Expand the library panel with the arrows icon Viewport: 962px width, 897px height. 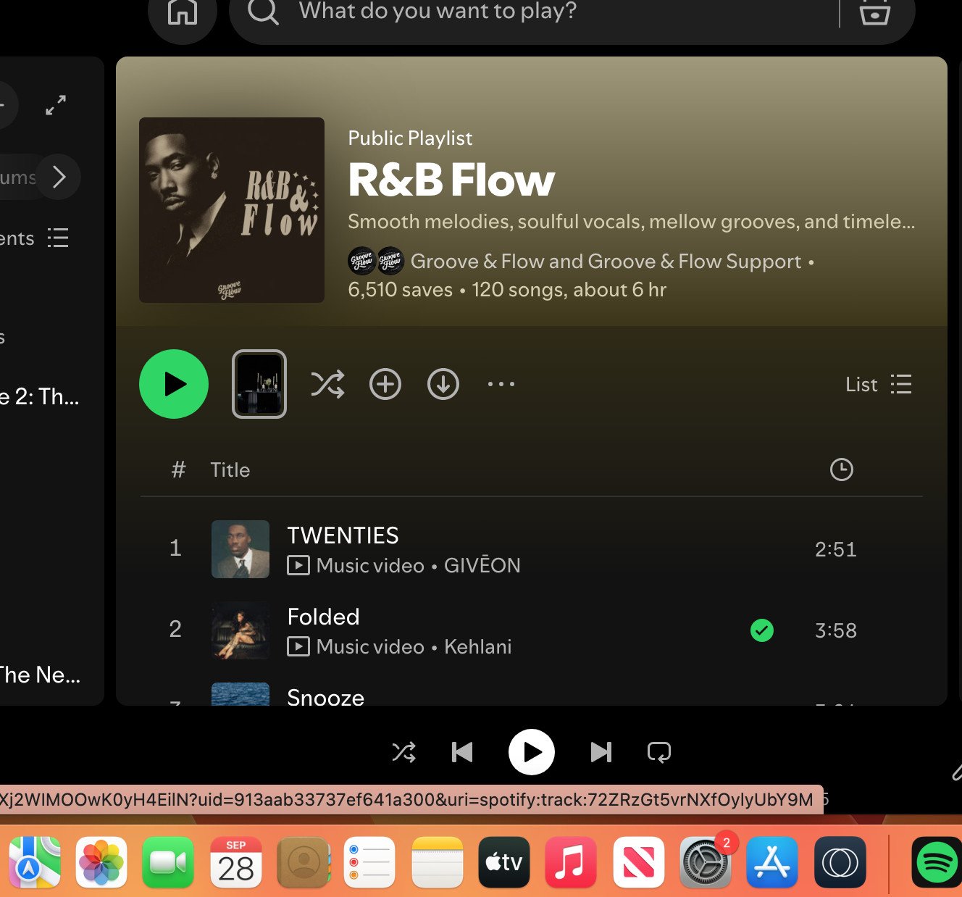[56, 105]
